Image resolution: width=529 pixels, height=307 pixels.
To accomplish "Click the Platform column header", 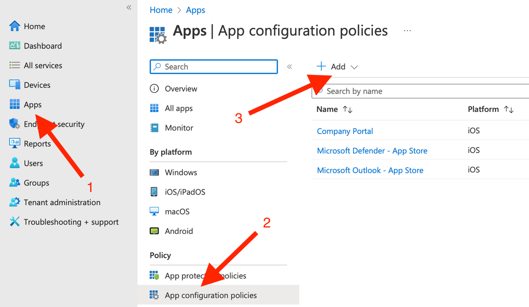I will [x=483, y=109].
